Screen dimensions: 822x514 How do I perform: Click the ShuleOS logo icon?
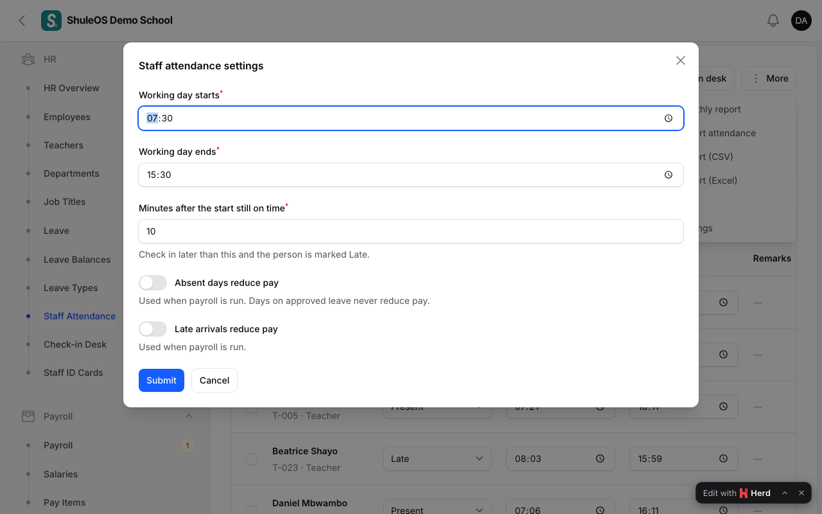(x=51, y=21)
